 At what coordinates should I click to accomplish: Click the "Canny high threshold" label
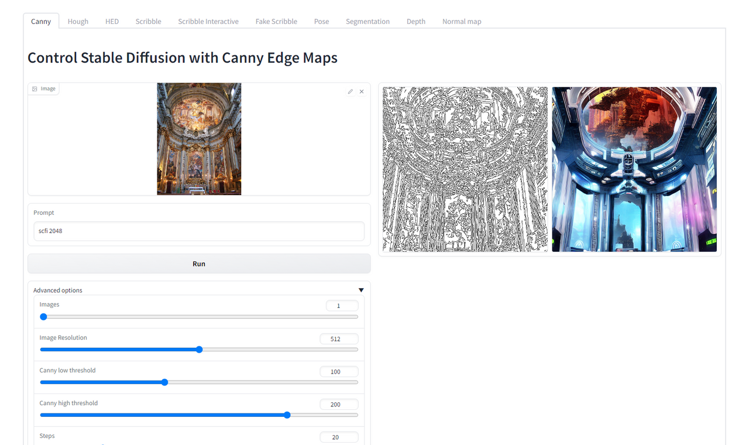(x=68, y=403)
